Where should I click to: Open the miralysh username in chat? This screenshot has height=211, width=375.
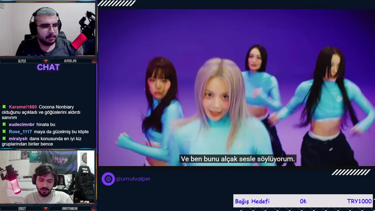[18, 139]
